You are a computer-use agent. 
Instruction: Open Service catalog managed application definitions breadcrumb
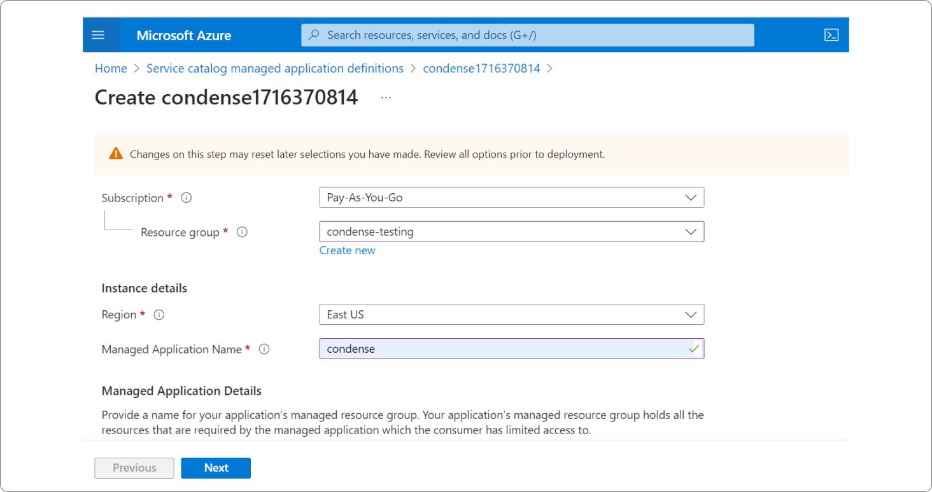coord(275,68)
